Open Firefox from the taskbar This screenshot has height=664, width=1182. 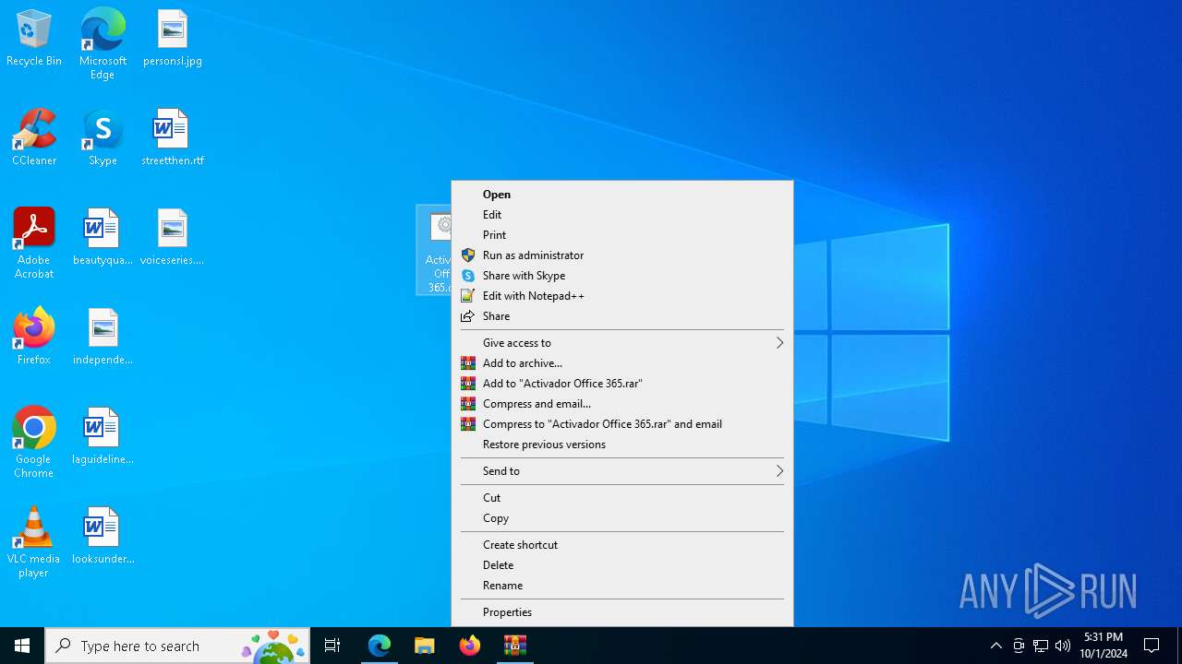pos(470,646)
